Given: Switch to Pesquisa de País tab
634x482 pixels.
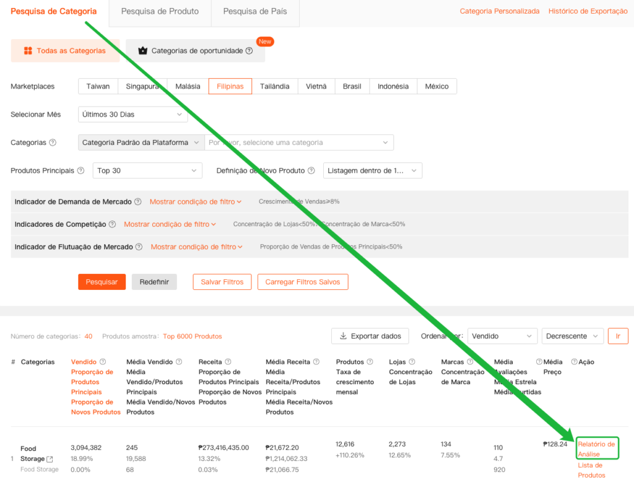Looking at the screenshot, I should pyautogui.click(x=255, y=12).
